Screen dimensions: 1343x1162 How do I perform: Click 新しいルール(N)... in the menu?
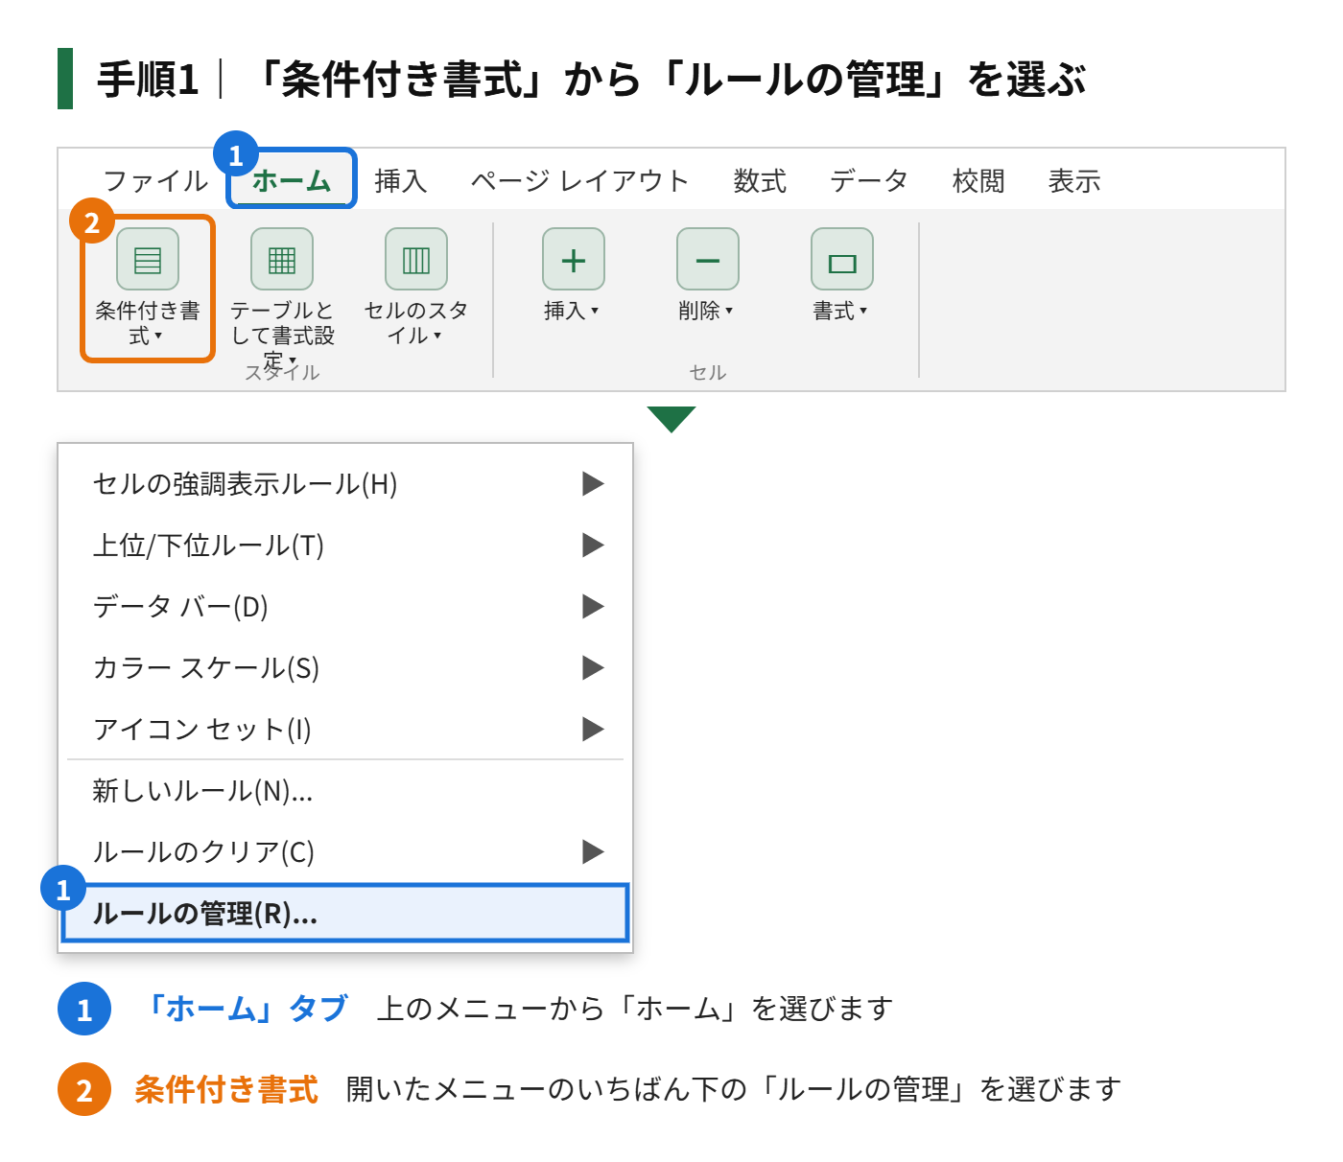tap(345, 791)
